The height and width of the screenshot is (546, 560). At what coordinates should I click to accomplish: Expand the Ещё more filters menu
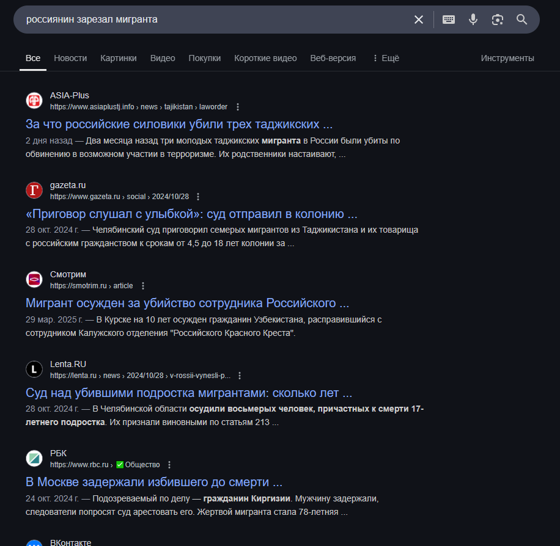point(385,58)
